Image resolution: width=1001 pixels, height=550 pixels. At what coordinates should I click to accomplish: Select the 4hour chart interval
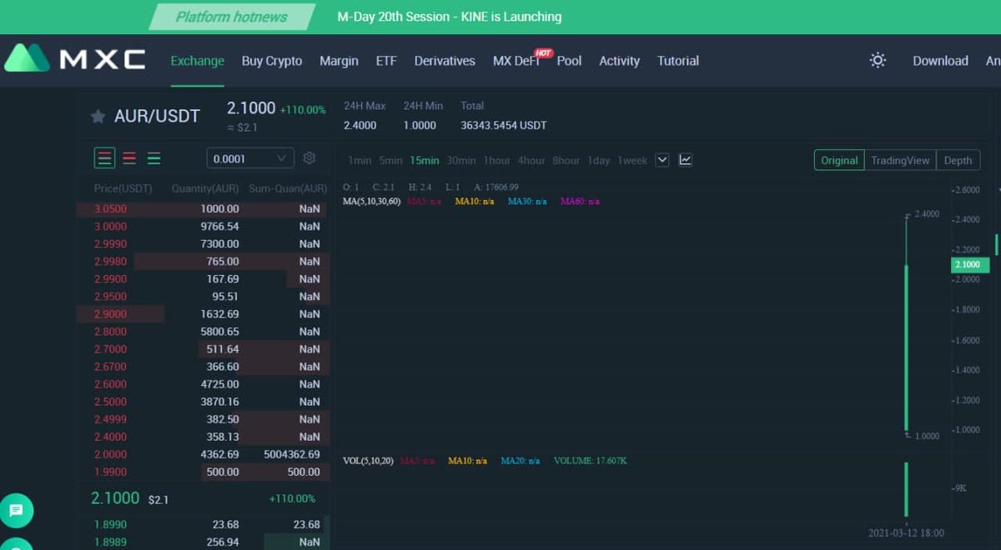[531, 161]
